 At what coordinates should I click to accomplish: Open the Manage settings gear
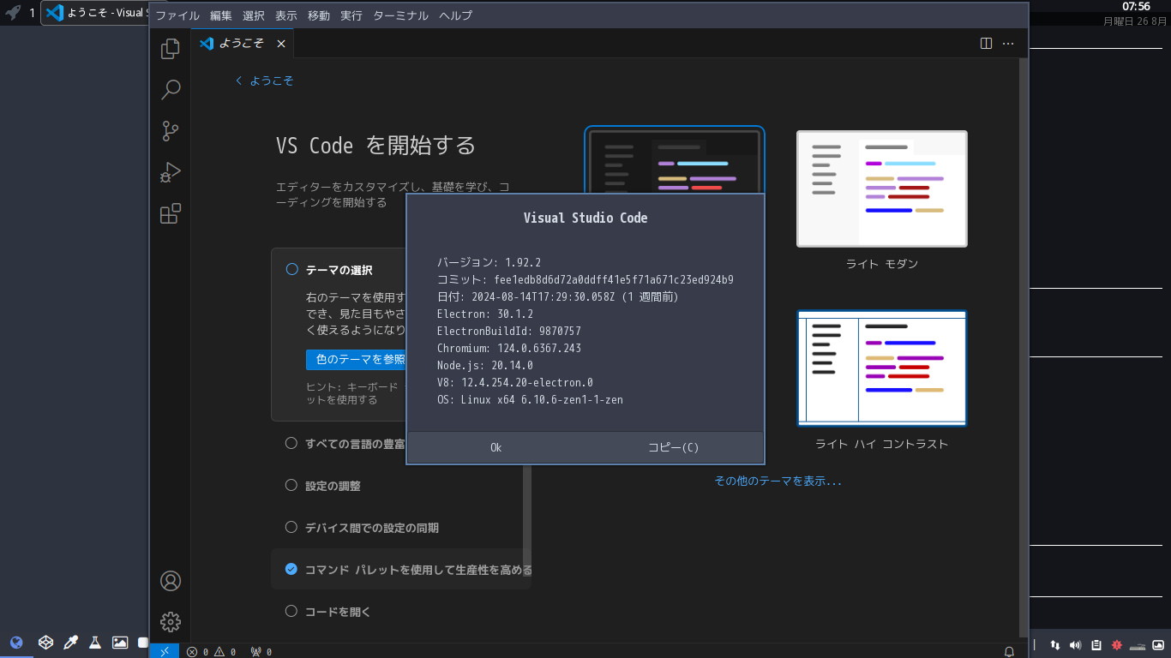click(x=169, y=621)
